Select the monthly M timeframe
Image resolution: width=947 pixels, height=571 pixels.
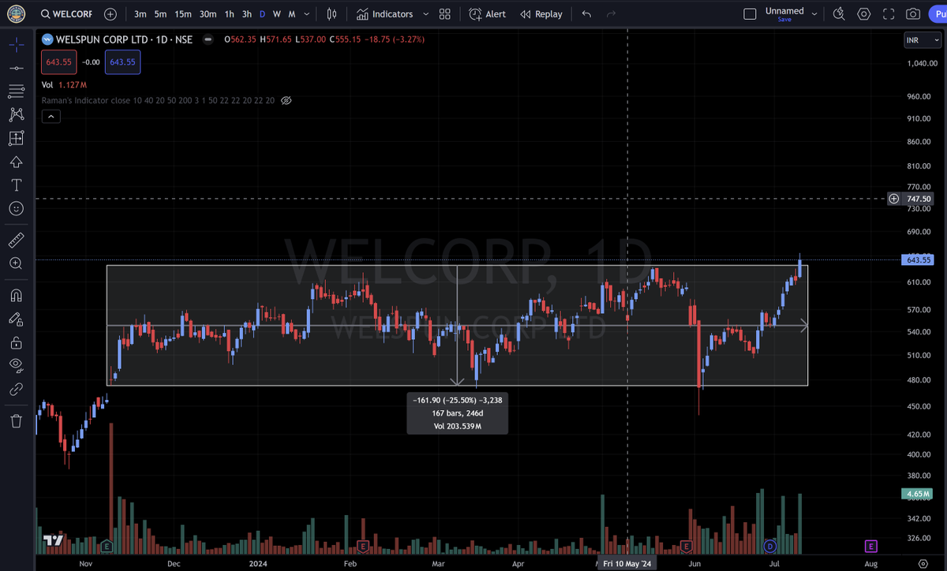(292, 14)
